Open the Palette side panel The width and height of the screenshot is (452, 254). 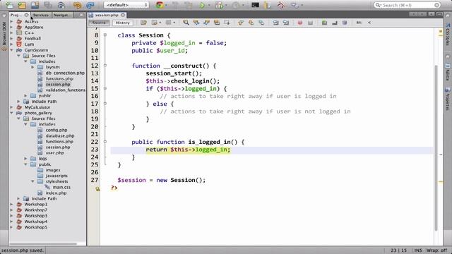pos(447,73)
